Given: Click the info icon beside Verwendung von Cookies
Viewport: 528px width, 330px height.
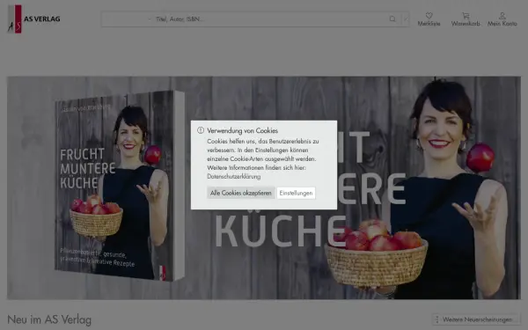Looking at the screenshot, I should (x=201, y=130).
